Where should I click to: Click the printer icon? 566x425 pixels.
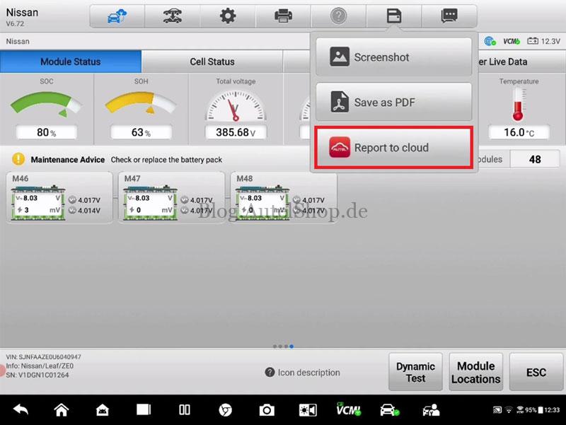(283, 16)
